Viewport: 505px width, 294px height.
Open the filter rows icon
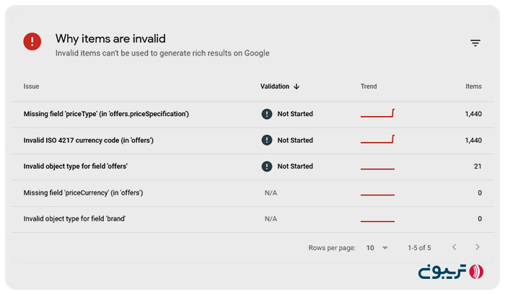[475, 43]
